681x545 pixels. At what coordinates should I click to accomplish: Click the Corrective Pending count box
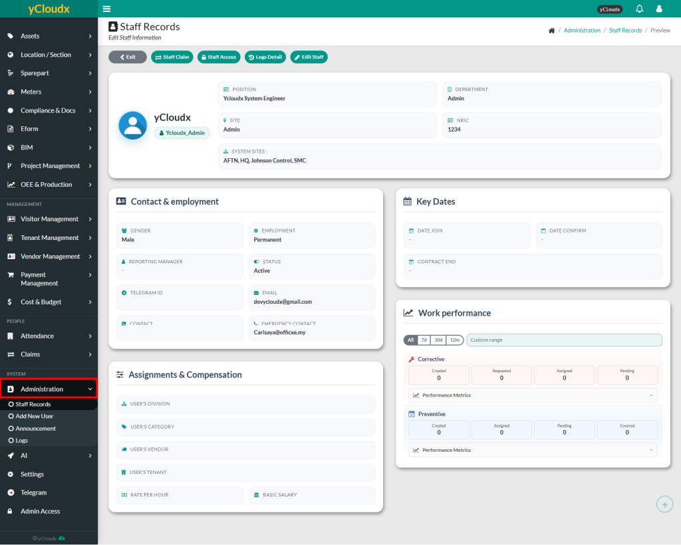click(x=627, y=375)
